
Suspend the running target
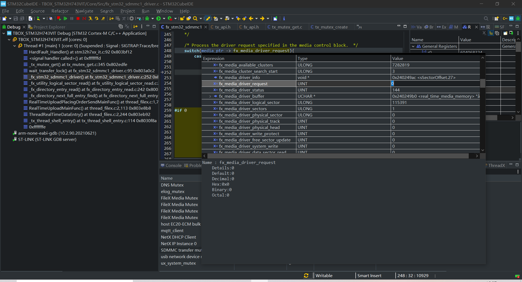(72, 18)
